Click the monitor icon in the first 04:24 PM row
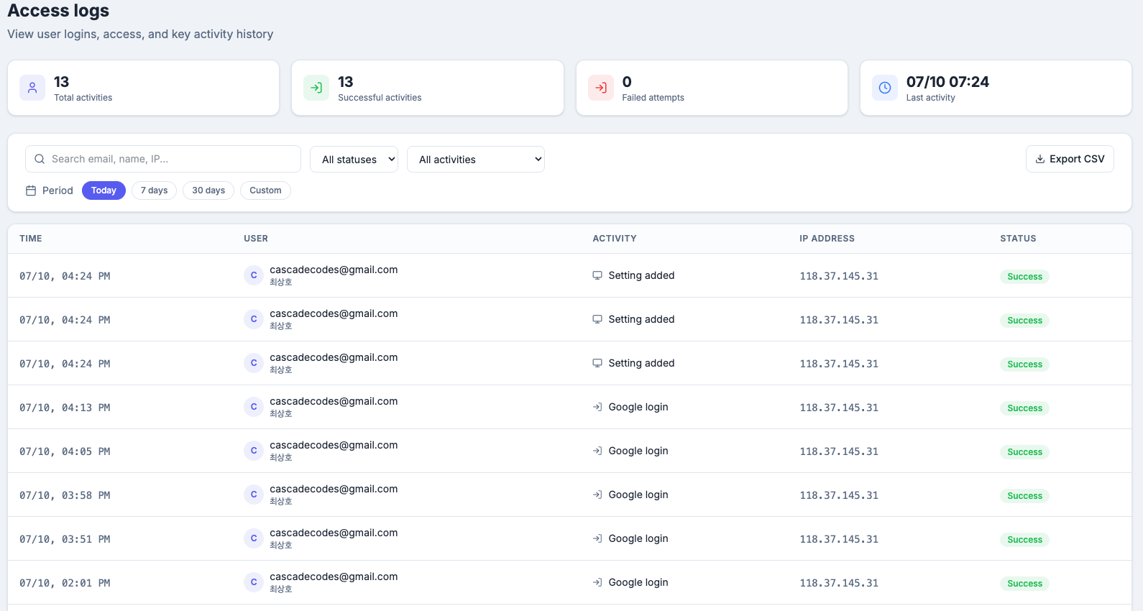1143x611 pixels. tap(597, 275)
